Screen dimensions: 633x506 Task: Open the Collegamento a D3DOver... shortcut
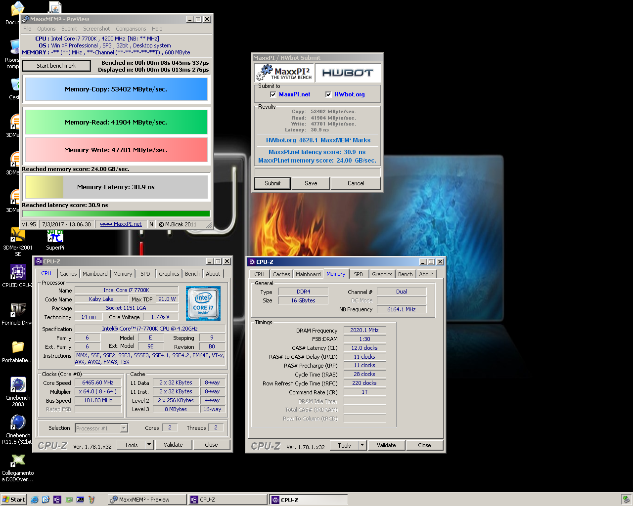pos(18,467)
